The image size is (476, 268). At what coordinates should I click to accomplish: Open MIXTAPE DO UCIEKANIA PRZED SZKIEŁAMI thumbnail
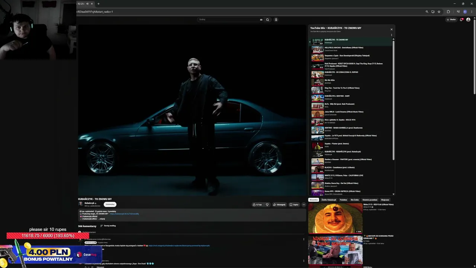pyautogui.click(x=335, y=250)
